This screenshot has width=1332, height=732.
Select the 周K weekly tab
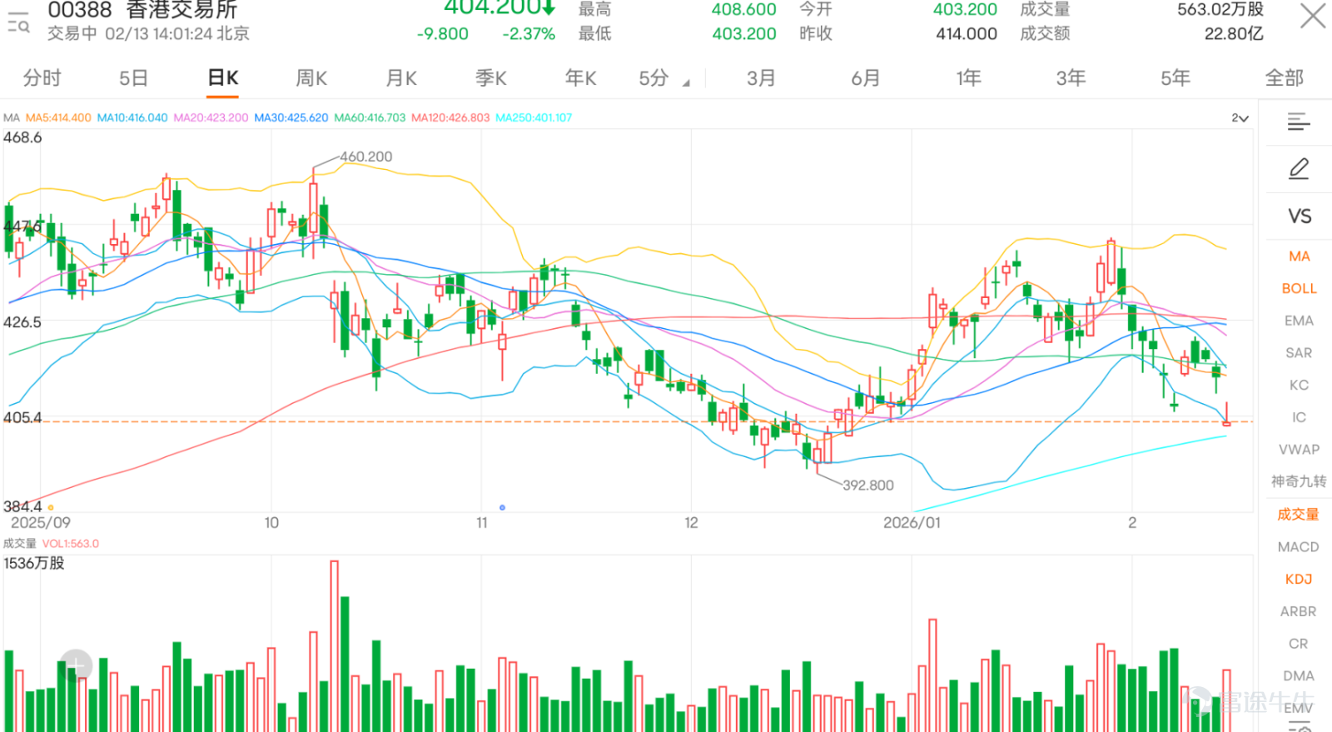tap(311, 78)
